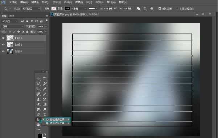Select the Hand tool
The width and height of the screenshot is (218, 138).
click(x=38, y=125)
